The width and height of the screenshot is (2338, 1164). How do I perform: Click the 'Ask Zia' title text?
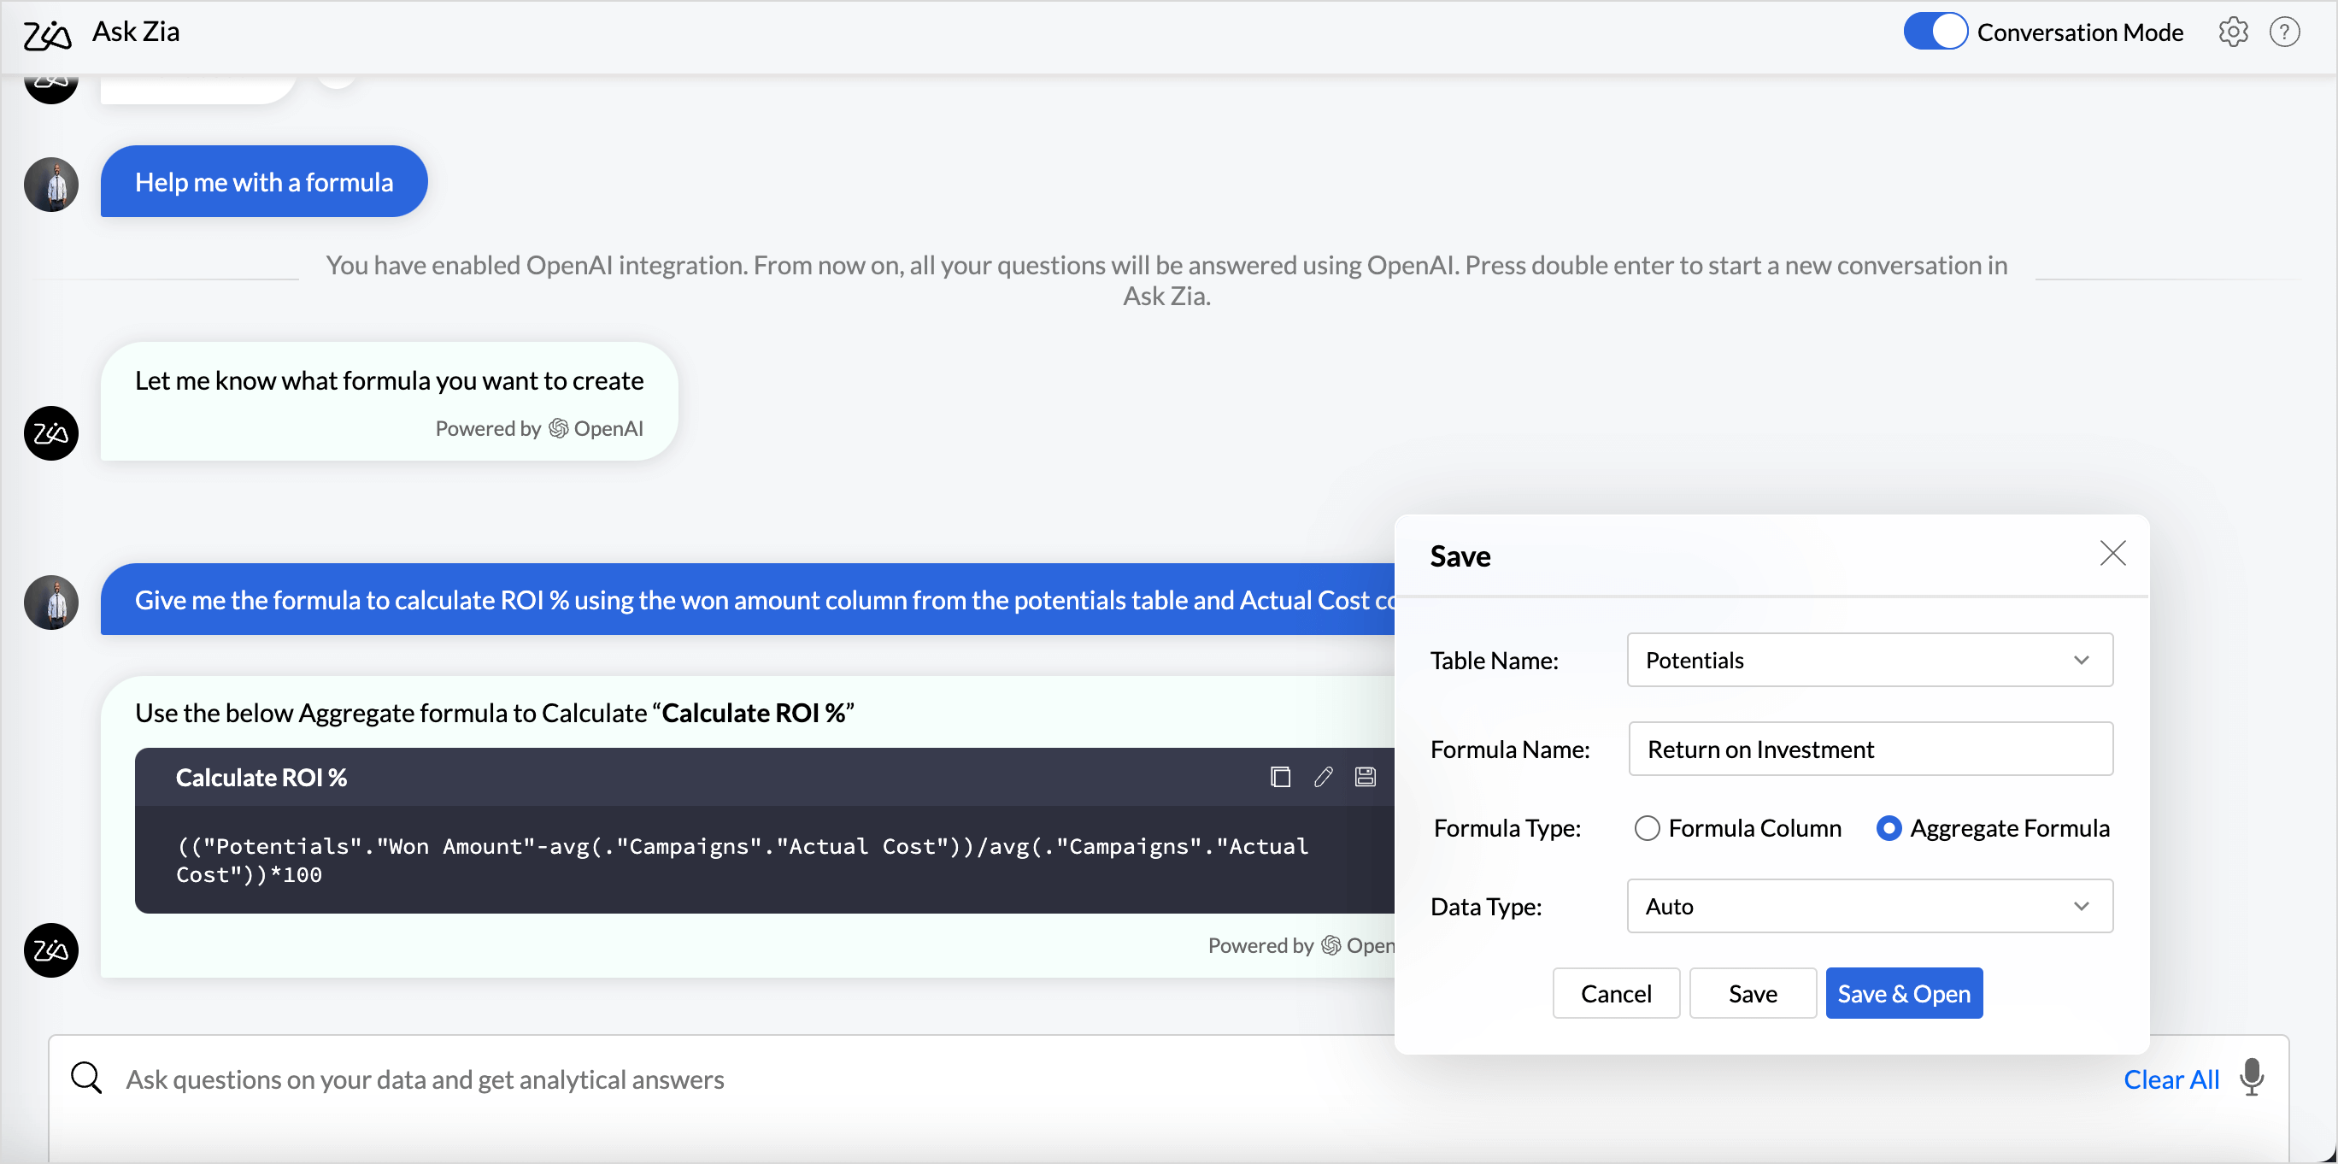135,32
